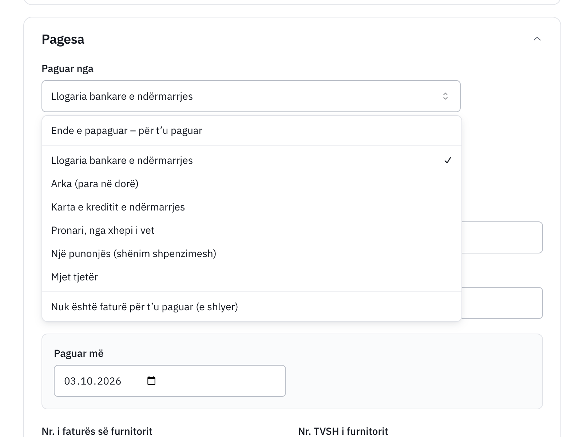This screenshot has height=437, width=575.
Task: Select the 'Mjet tjetër' option
Action: (x=252, y=277)
